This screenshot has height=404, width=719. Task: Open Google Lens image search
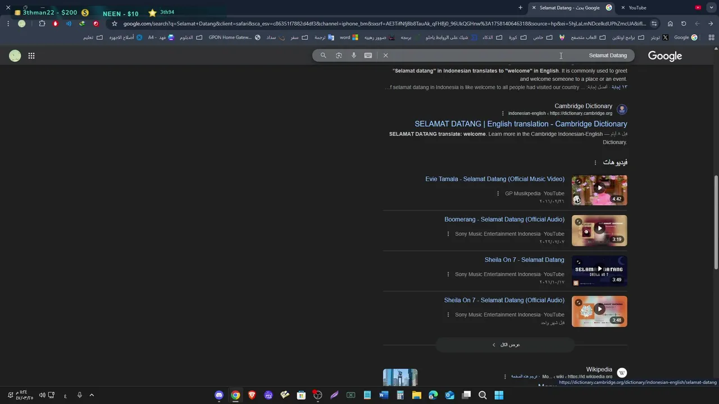[x=339, y=56]
